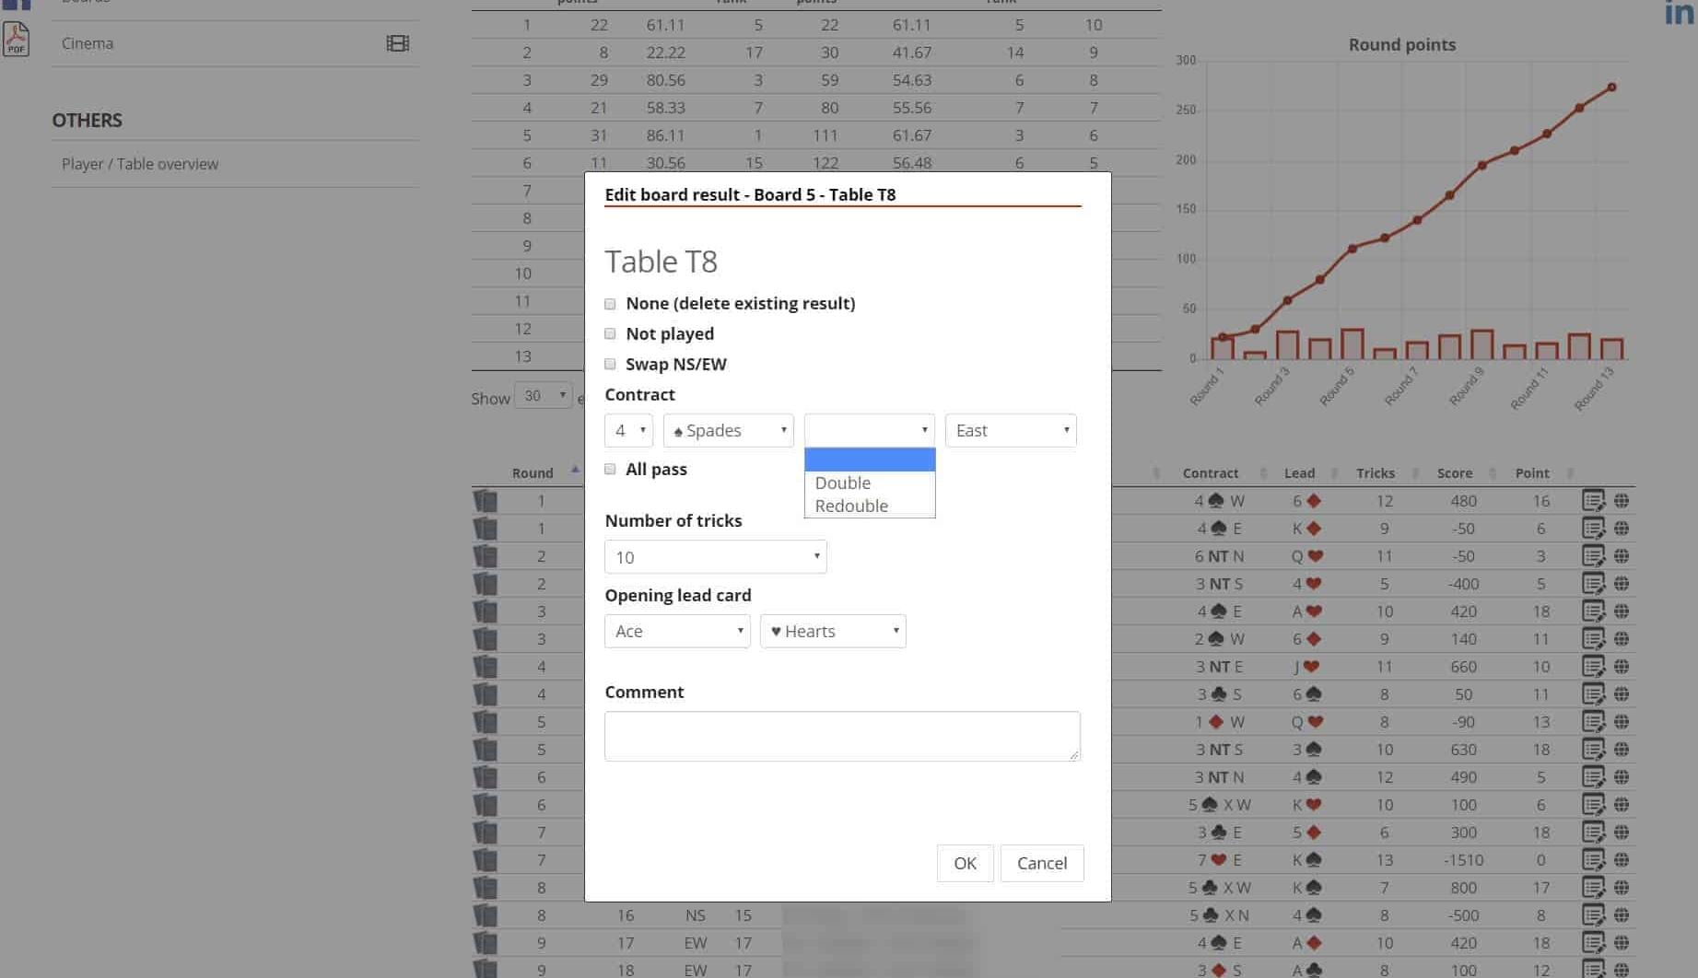Choose Redouble in the dropdown list
1698x978 pixels.
click(x=851, y=506)
